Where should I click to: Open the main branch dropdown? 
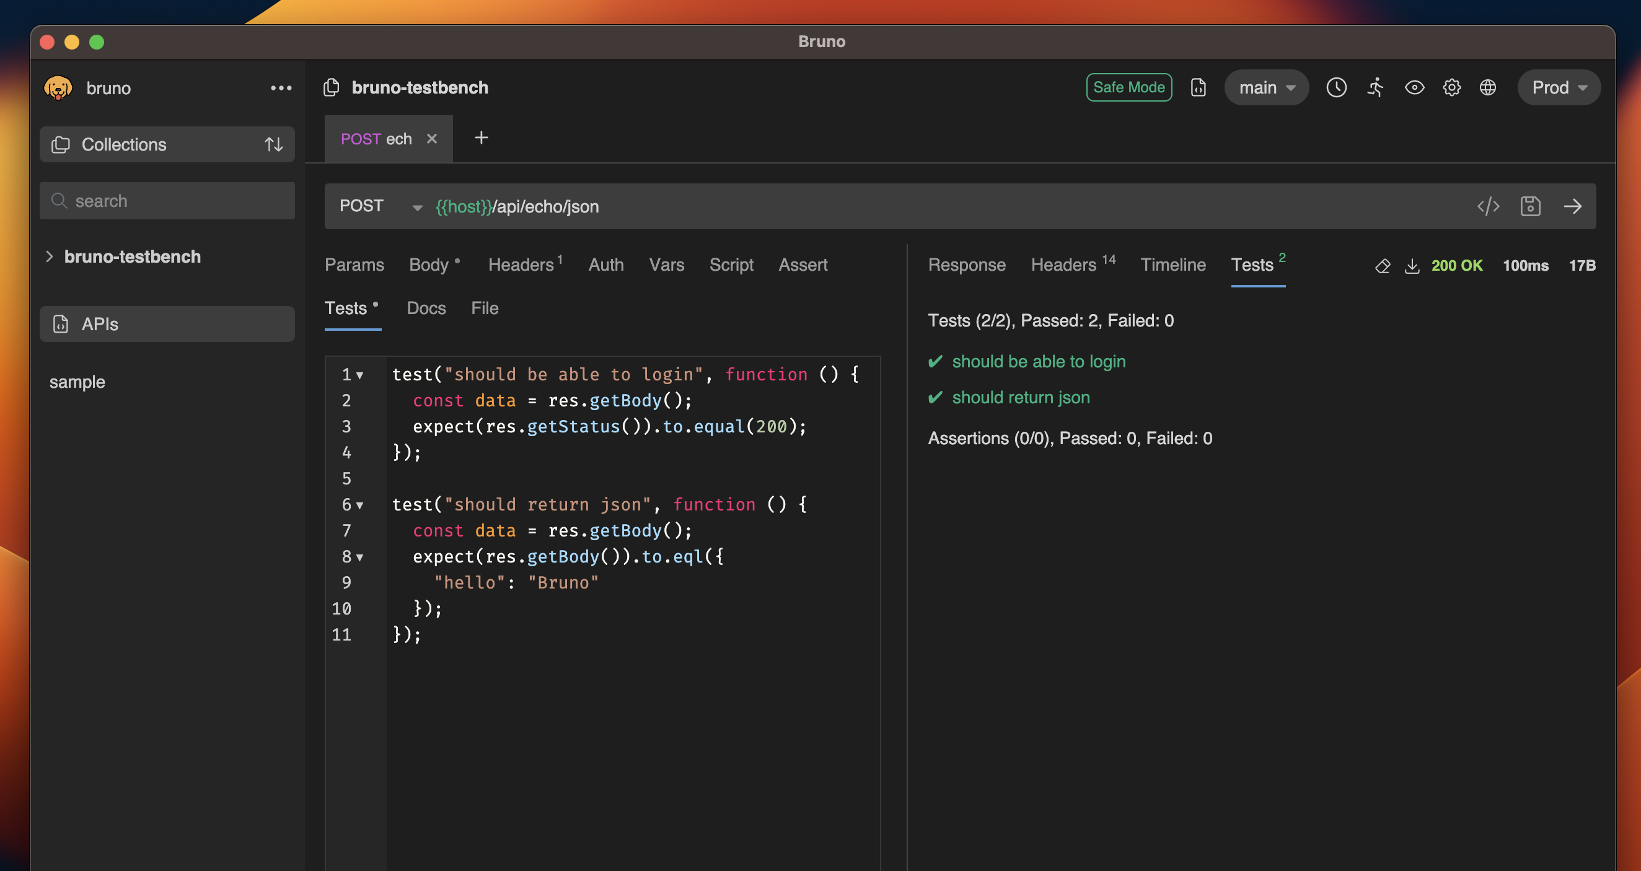coord(1266,87)
